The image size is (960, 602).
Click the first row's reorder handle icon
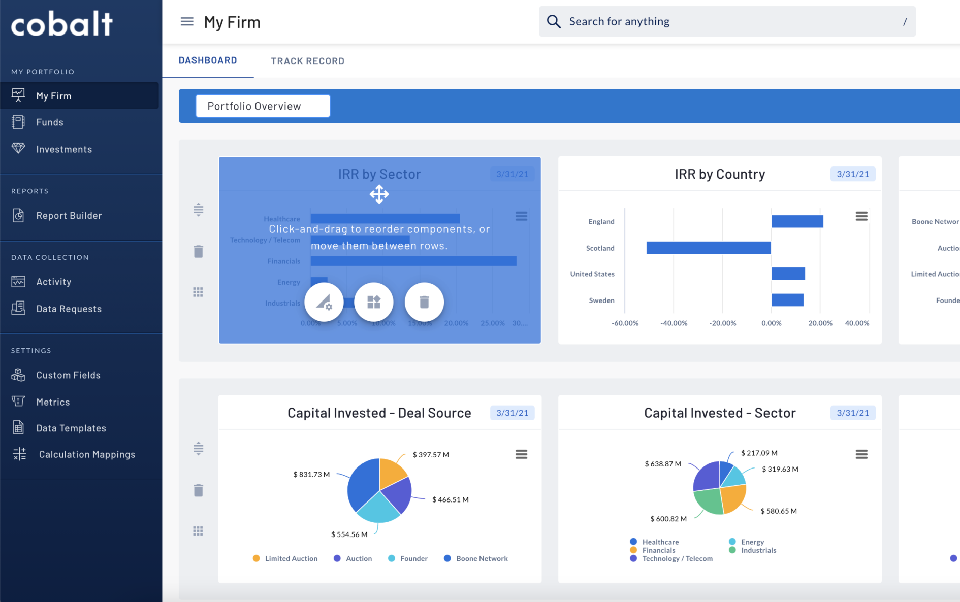click(198, 210)
